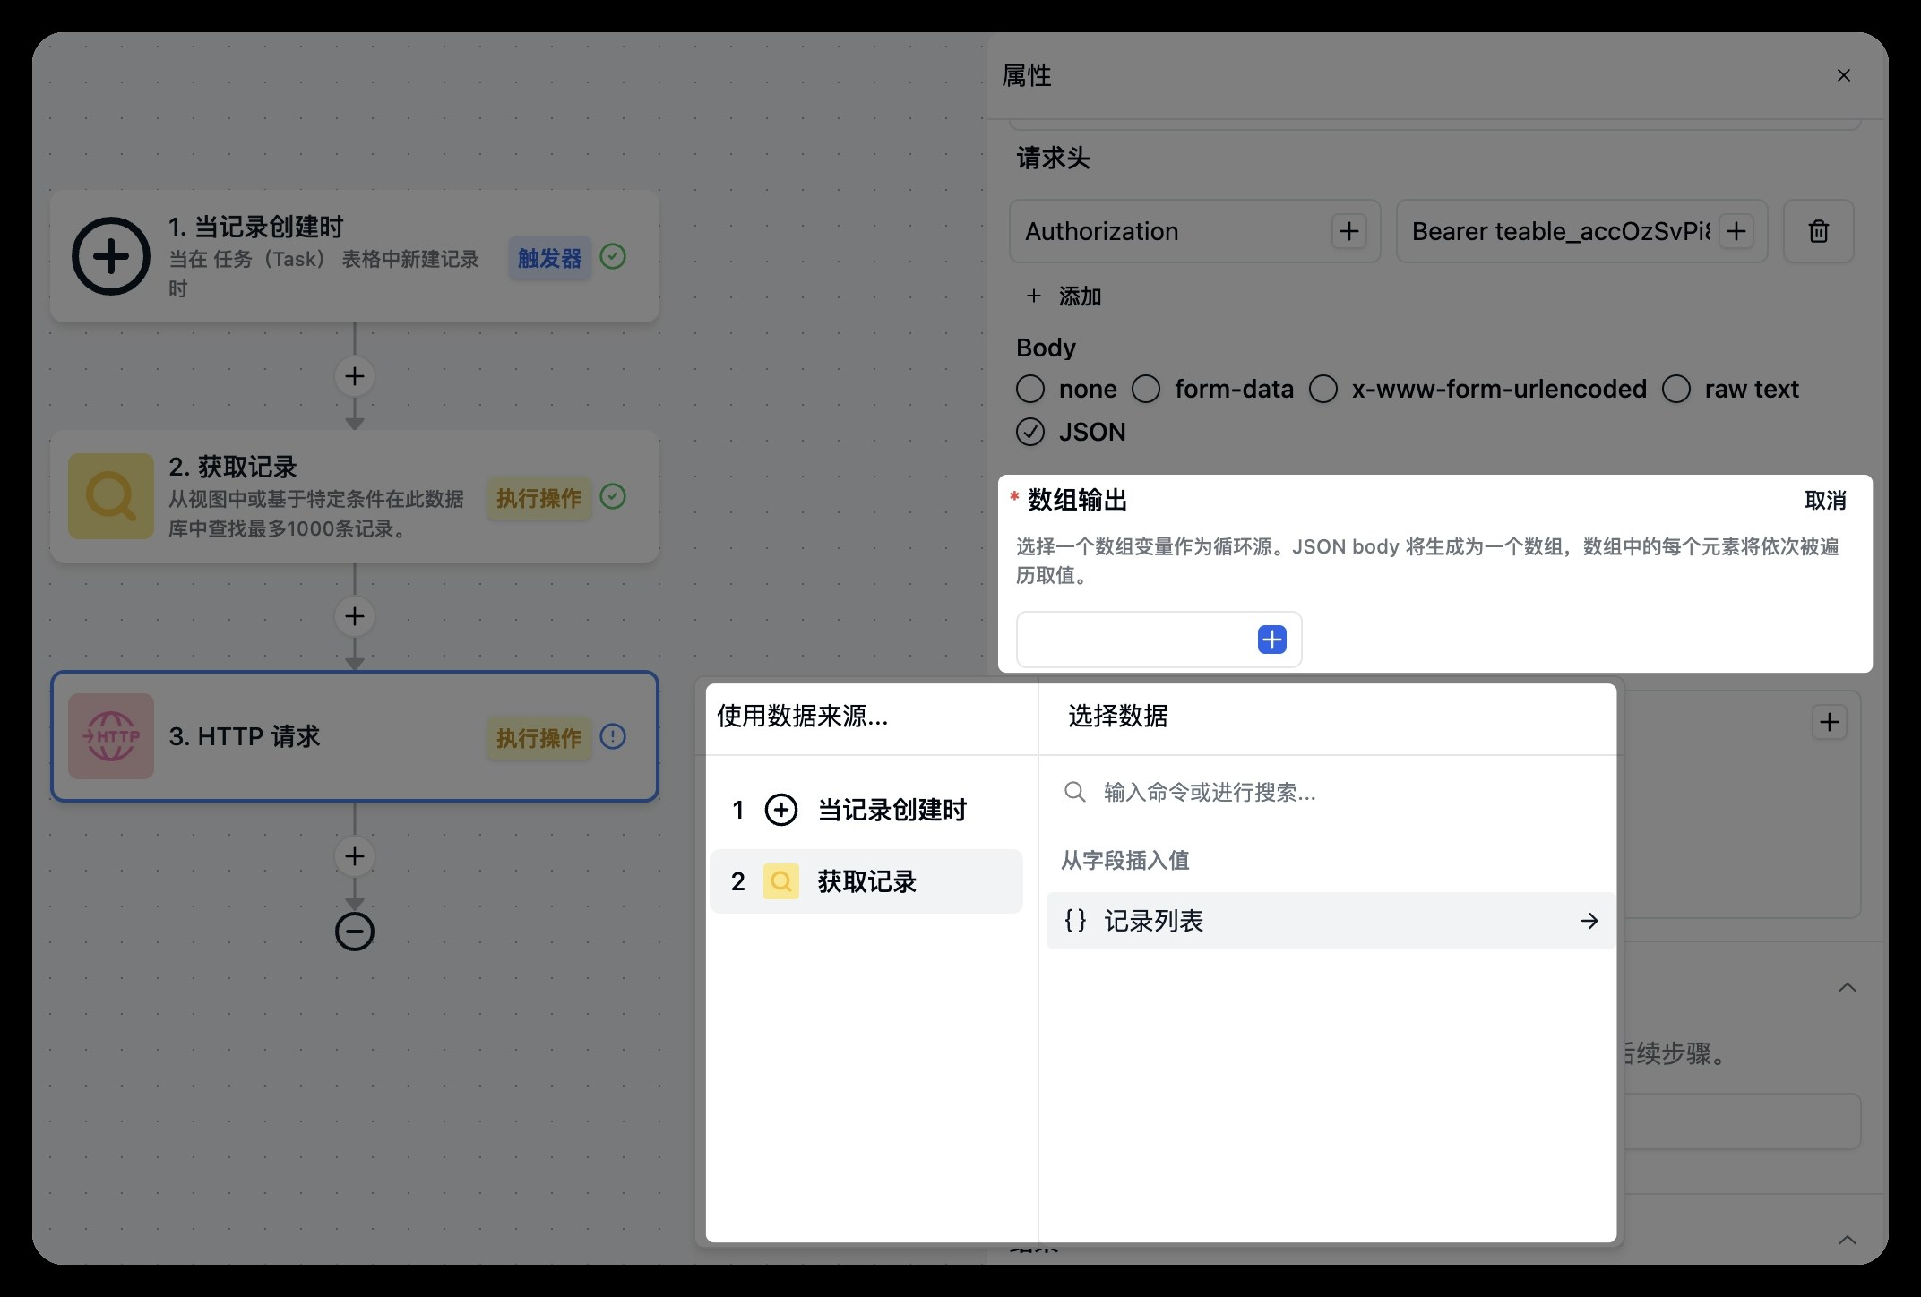
Task: Click plus icon in the JSON body editor
Action: click(1830, 722)
